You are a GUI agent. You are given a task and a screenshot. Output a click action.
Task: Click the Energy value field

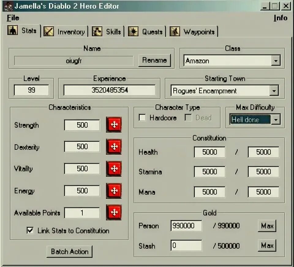[x=82, y=191]
